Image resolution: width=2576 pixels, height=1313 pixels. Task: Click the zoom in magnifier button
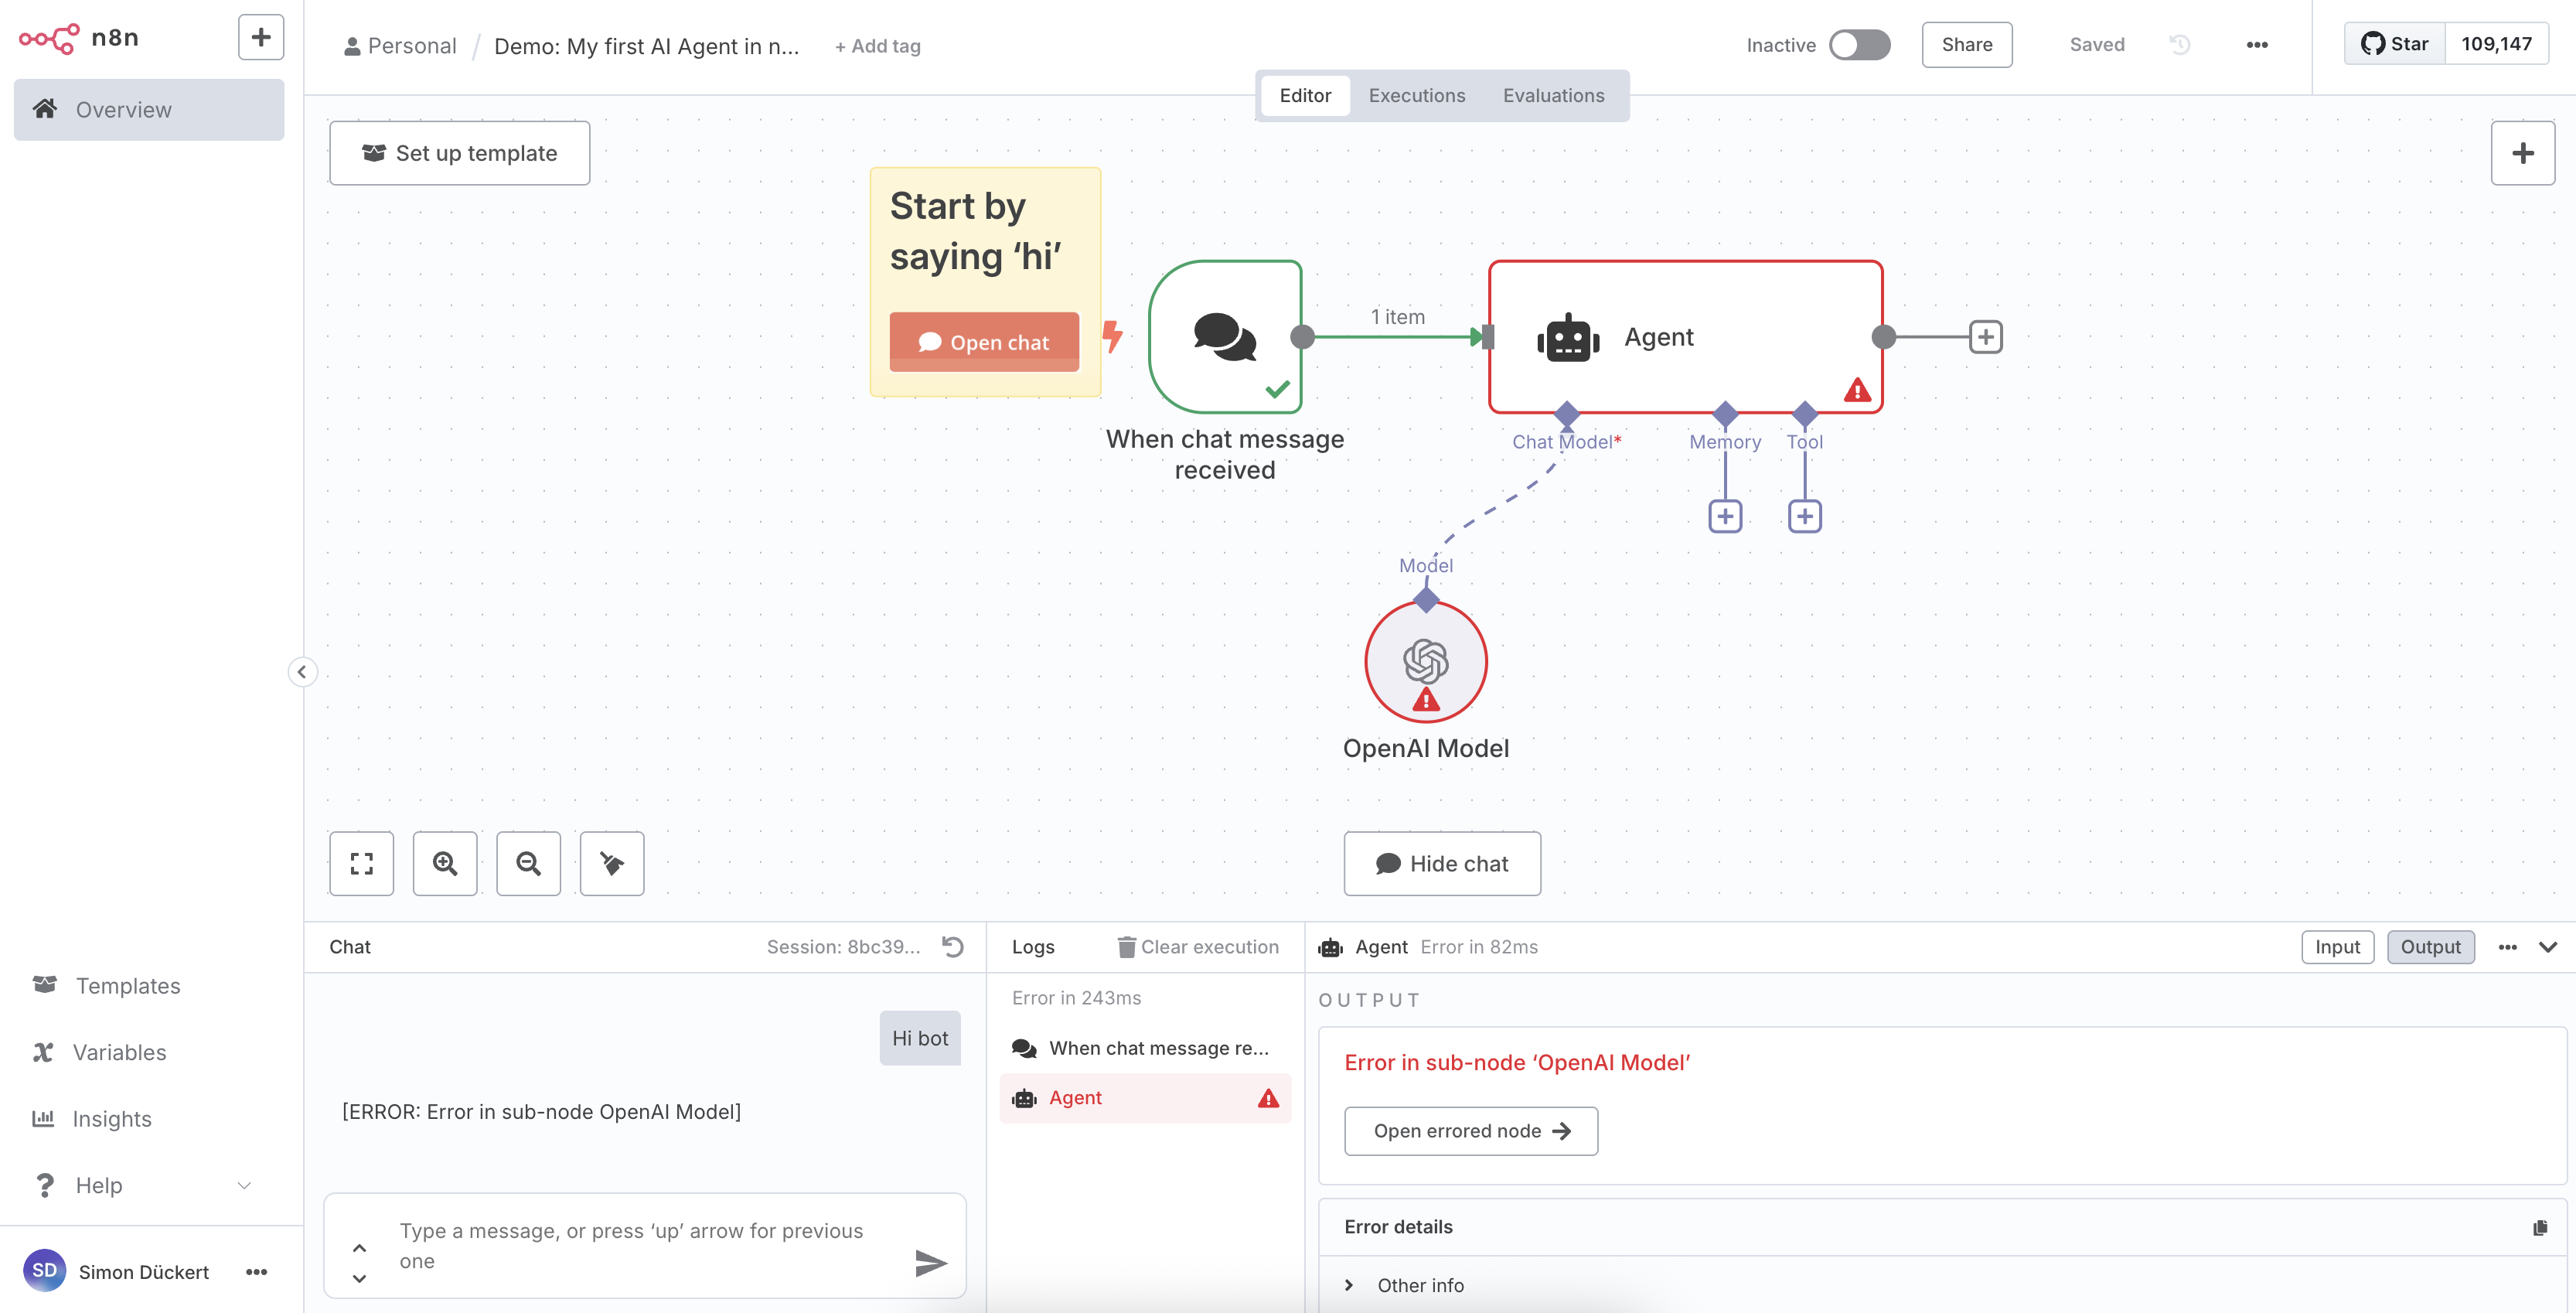point(445,863)
